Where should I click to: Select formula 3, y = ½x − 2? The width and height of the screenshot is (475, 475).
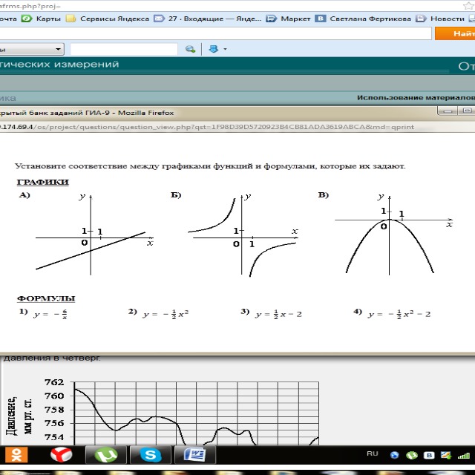[272, 314]
